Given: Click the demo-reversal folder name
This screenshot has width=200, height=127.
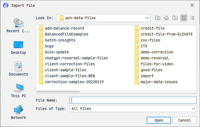Looking at the screenshot, I should click(155, 58).
